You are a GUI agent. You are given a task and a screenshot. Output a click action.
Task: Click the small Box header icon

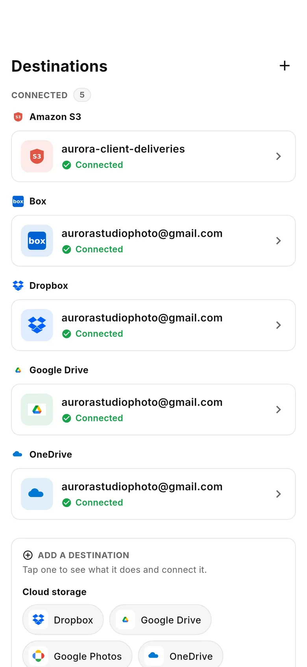tap(18, 201)
